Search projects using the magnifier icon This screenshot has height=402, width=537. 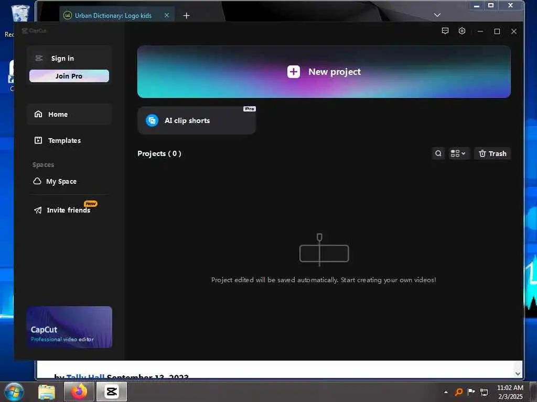(x=438, y=153)
